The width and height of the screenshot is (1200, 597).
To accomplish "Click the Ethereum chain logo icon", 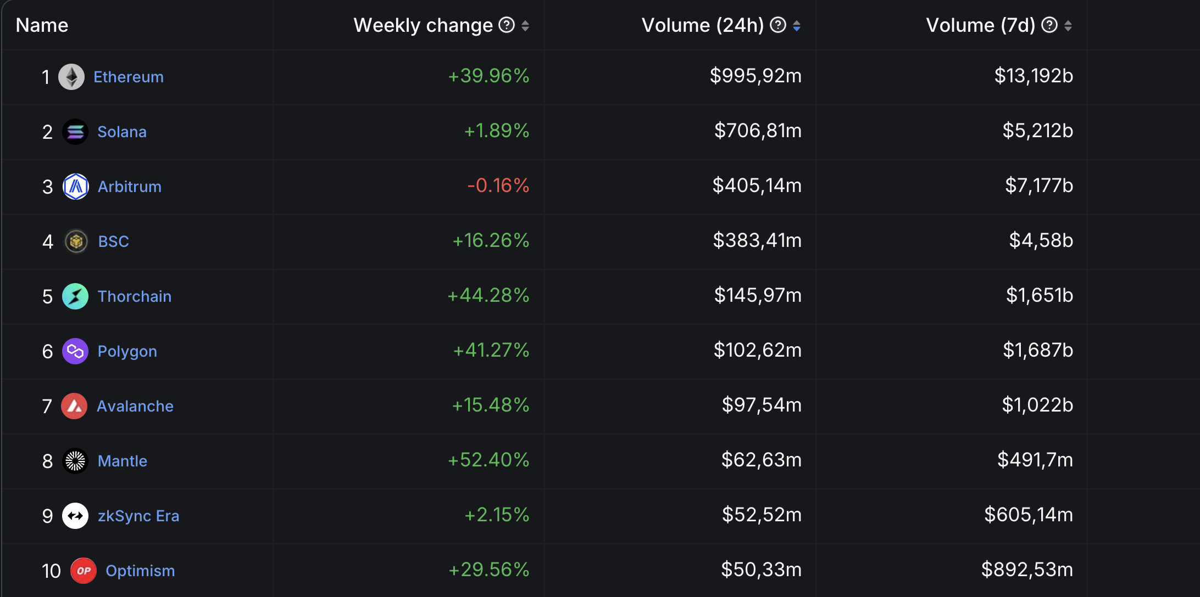I will (71, 77).
